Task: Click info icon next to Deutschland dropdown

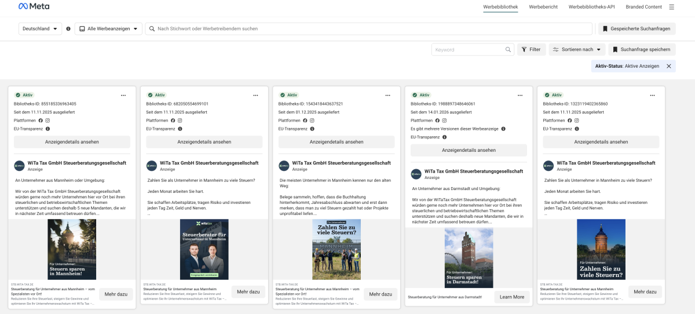Action: (68, 28)
